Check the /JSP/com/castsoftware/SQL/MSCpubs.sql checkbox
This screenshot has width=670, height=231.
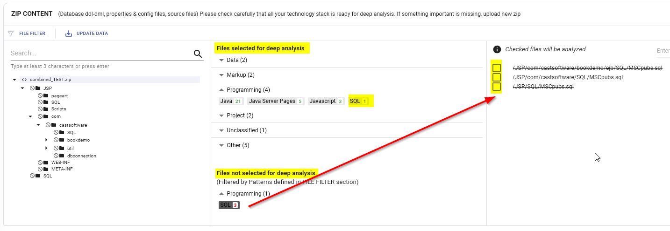pos(497,77)
